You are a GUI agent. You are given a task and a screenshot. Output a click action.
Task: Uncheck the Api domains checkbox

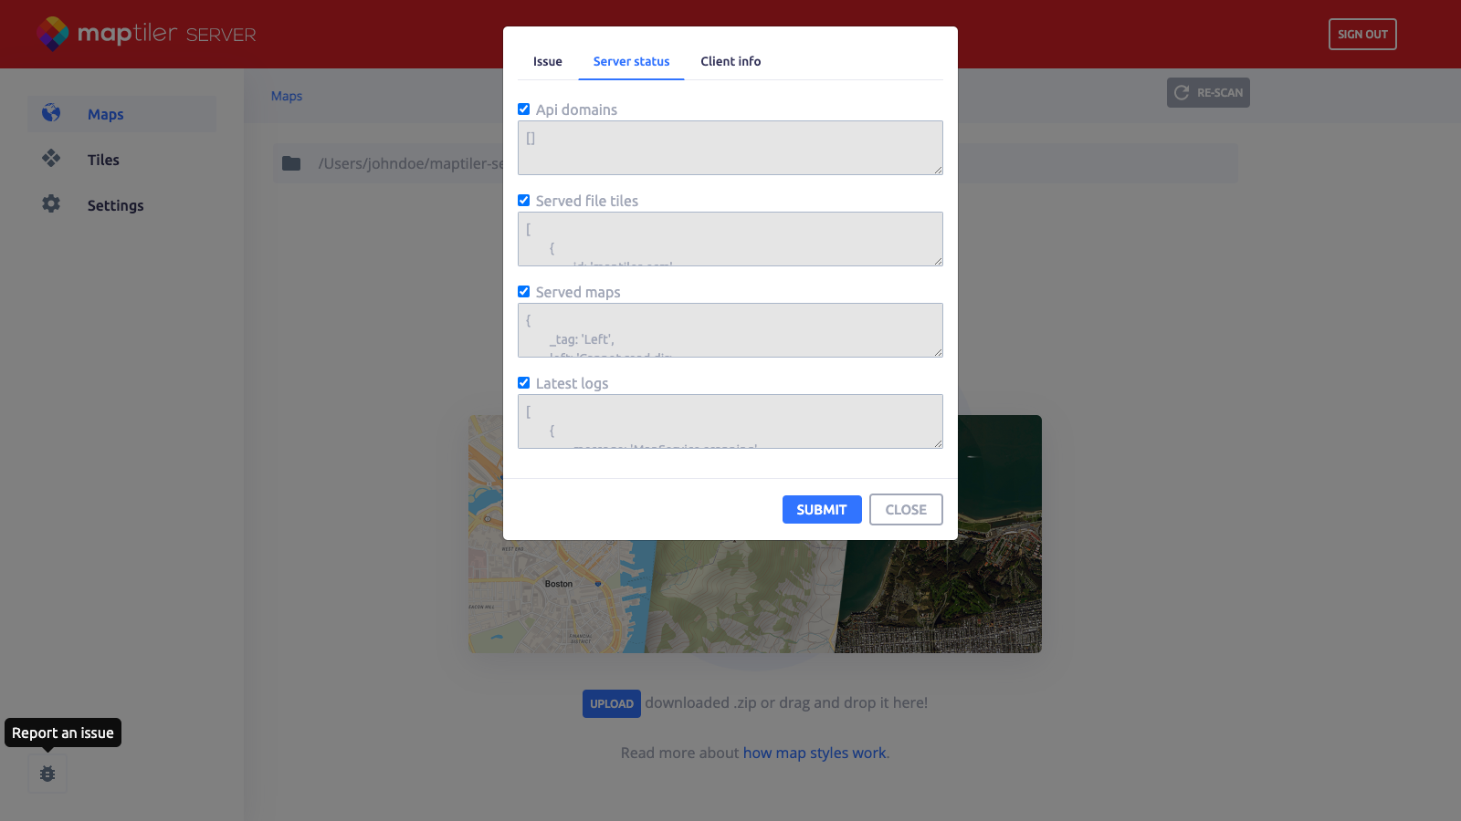click(x=524, y=109)
